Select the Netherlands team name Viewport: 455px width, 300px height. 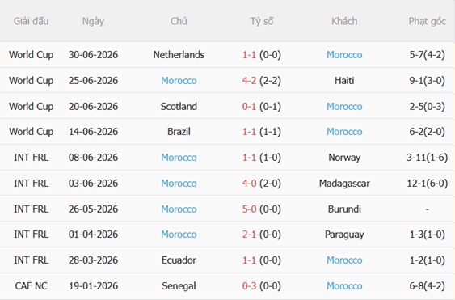coord(179,55)
